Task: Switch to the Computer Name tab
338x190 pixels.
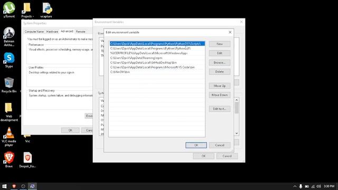Action: (34, 32)
